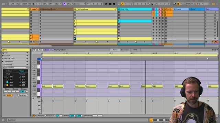Screen dimensions: 220x123
Task: Launch the cyan Xing Tato clip
Action: [x=119, y=21]
